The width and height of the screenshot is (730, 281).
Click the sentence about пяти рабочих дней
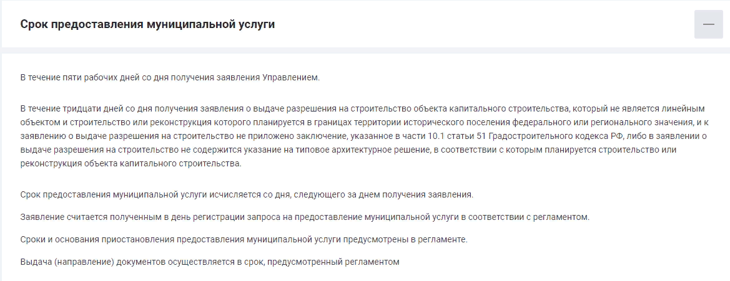pos(170,77)
